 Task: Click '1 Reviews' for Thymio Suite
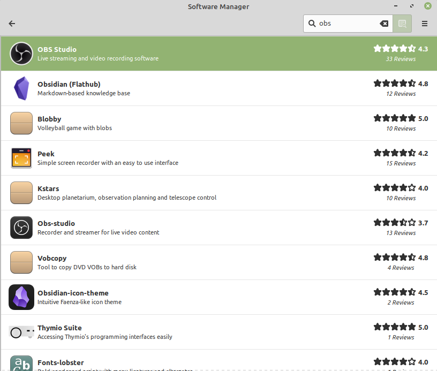coord(401,338)
